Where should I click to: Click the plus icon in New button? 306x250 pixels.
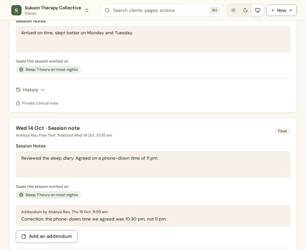click(273, 10)
